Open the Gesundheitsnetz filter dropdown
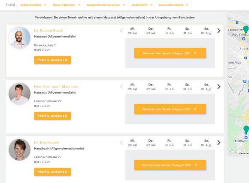249x183 pixels. click(174, 5)
